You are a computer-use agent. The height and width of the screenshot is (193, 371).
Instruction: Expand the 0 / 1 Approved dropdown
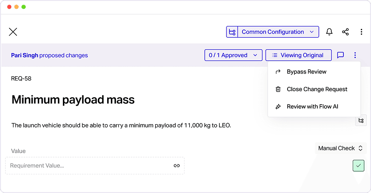point(234,55)
